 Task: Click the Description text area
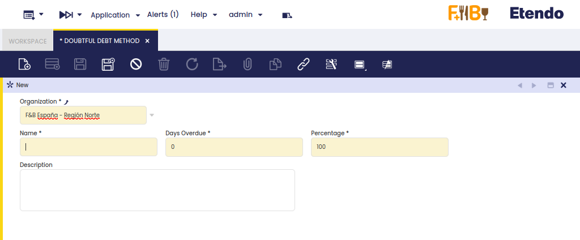pyautogui.click(x=157, y=190)
